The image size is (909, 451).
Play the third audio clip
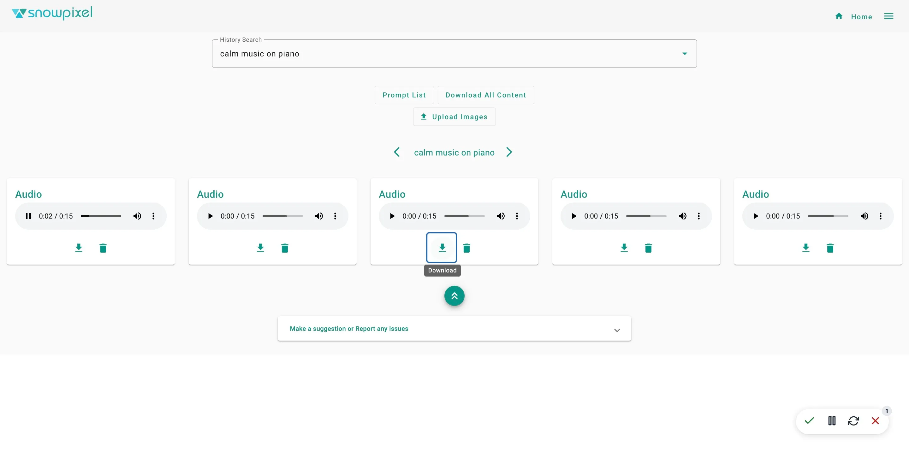pos(392,216)
